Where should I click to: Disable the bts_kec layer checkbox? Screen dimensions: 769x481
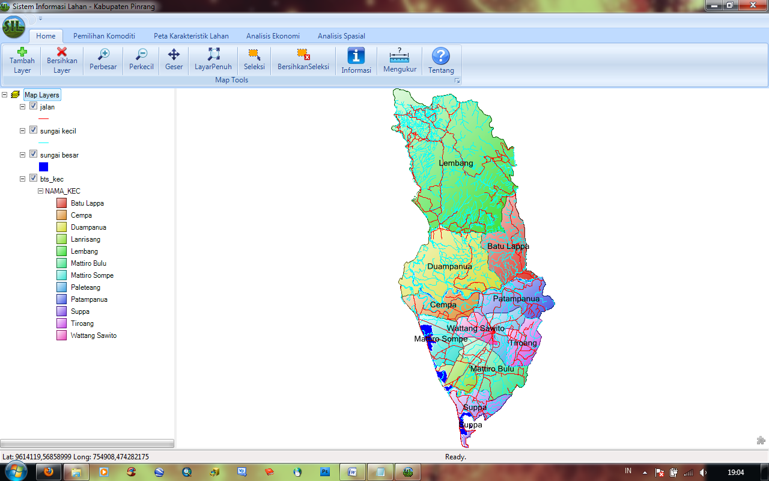[33, 177]
